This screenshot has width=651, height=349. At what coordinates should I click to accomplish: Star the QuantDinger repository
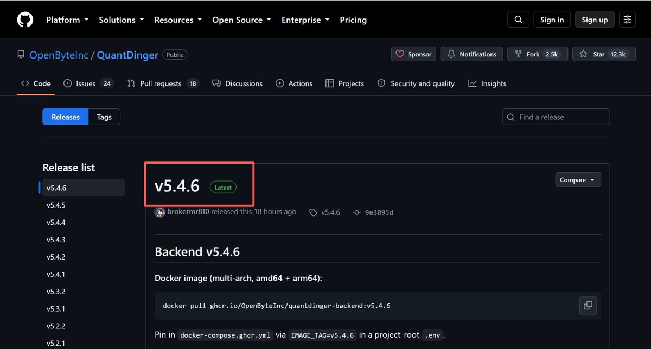[x=604, y=54]
